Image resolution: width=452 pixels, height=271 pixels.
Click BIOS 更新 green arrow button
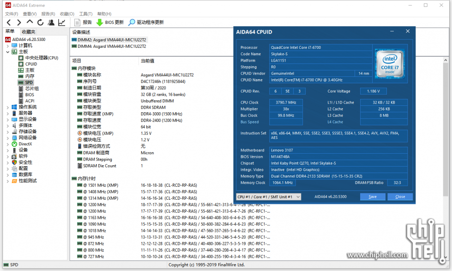110,22
